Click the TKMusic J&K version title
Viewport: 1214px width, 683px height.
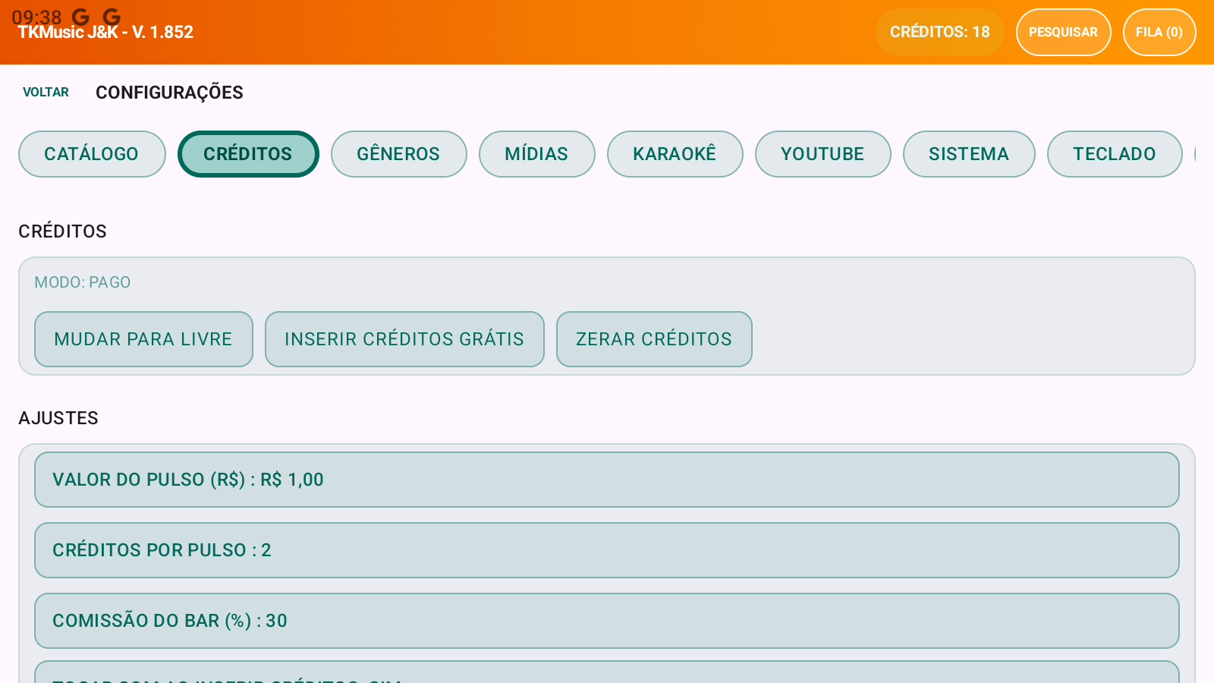click(105, 33)
